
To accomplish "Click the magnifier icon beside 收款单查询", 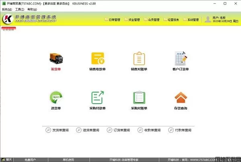I will pos(140,130).
